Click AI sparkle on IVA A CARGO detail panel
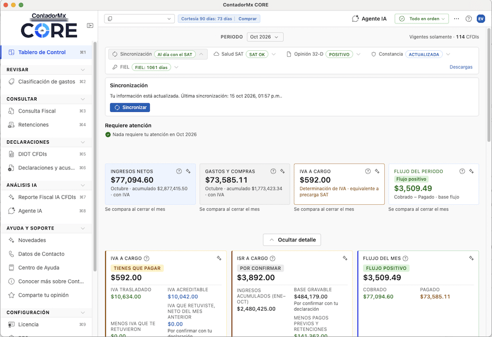The height and width of the screenshot is (337, 492). 219,258
